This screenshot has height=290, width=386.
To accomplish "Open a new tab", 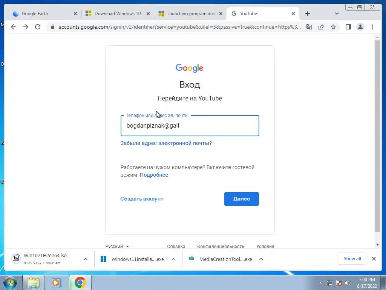I will coord(308,14).
